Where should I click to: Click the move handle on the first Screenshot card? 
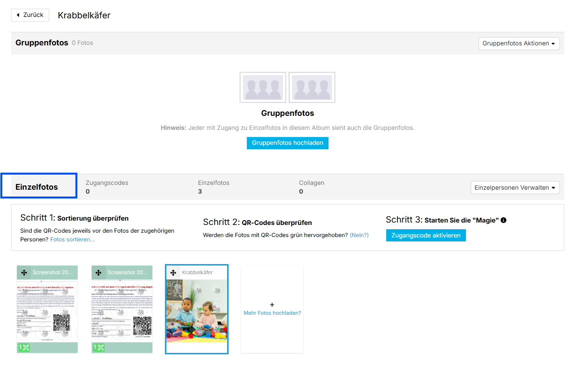pos(24,273)
